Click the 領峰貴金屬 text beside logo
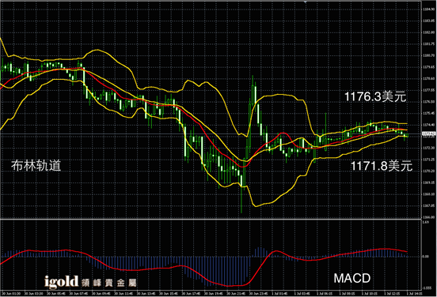The width and height of the screenshot is (437, 297). [x=109, y=283]
